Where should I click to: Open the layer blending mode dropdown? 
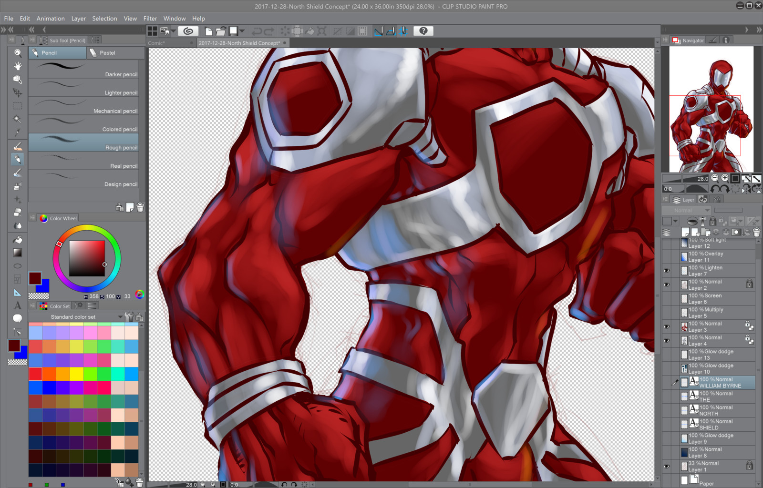(686, 210)
